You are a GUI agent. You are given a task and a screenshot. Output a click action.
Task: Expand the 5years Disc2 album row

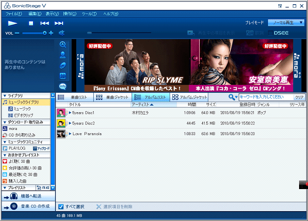[x=70, y=123]
